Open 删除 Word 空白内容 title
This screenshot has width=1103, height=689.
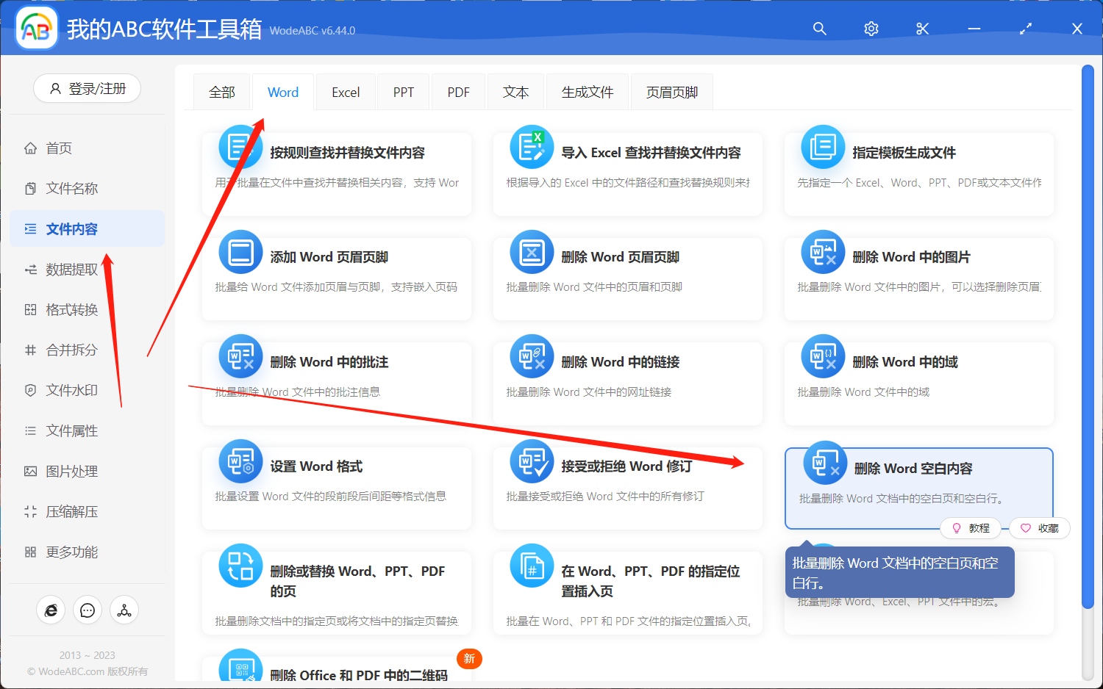tap(913, 469)
